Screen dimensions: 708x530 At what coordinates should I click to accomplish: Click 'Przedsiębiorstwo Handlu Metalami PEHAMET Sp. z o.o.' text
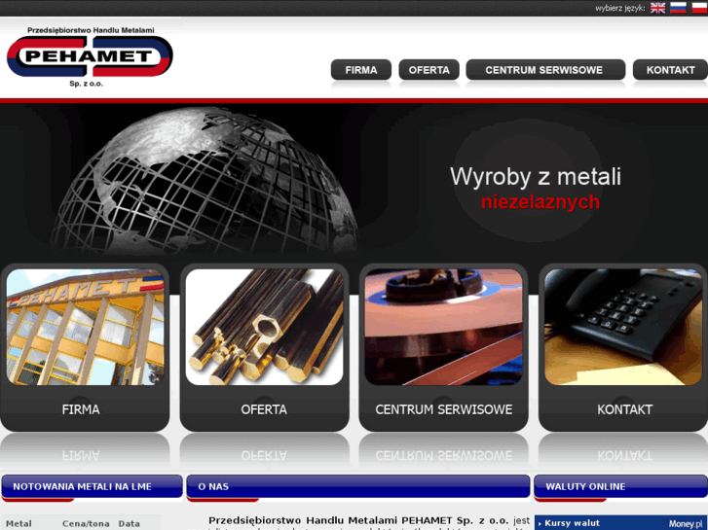[358, 520]
